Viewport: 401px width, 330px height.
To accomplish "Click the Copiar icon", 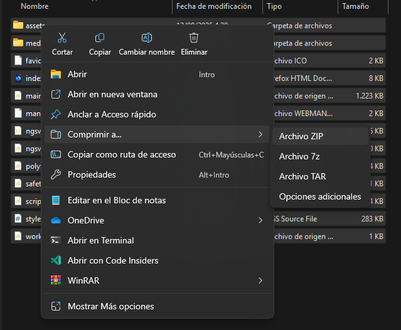I will [100, 38].
